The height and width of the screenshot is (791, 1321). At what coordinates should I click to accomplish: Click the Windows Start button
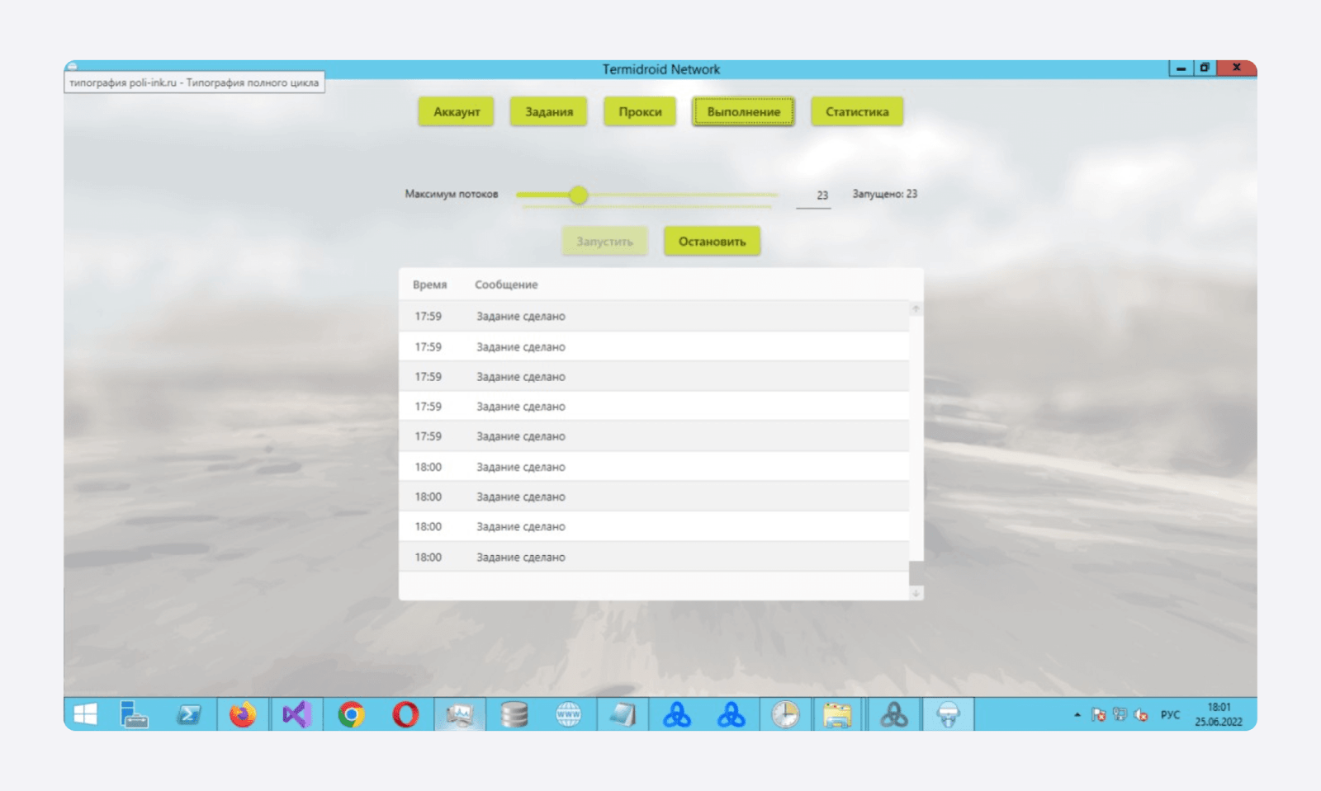(x=85, y=714)
